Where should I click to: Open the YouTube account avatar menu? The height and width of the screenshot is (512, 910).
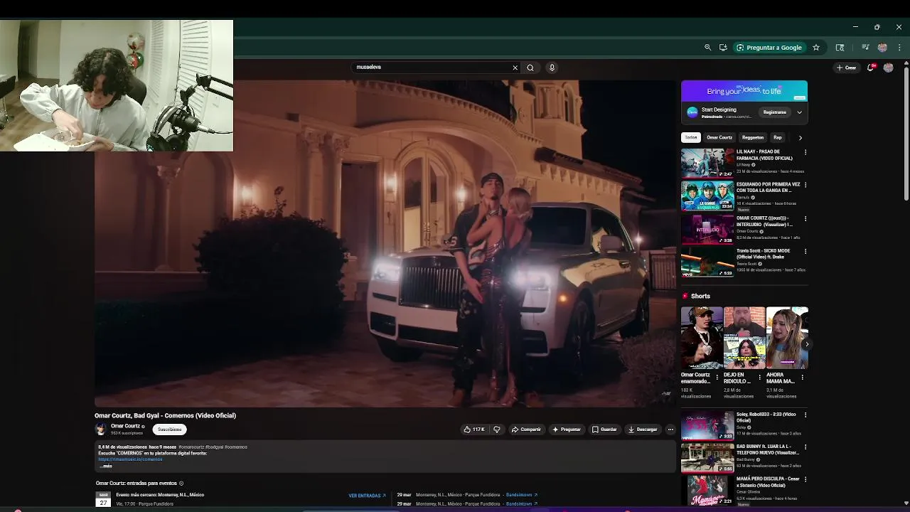click(x=888, y=68)
